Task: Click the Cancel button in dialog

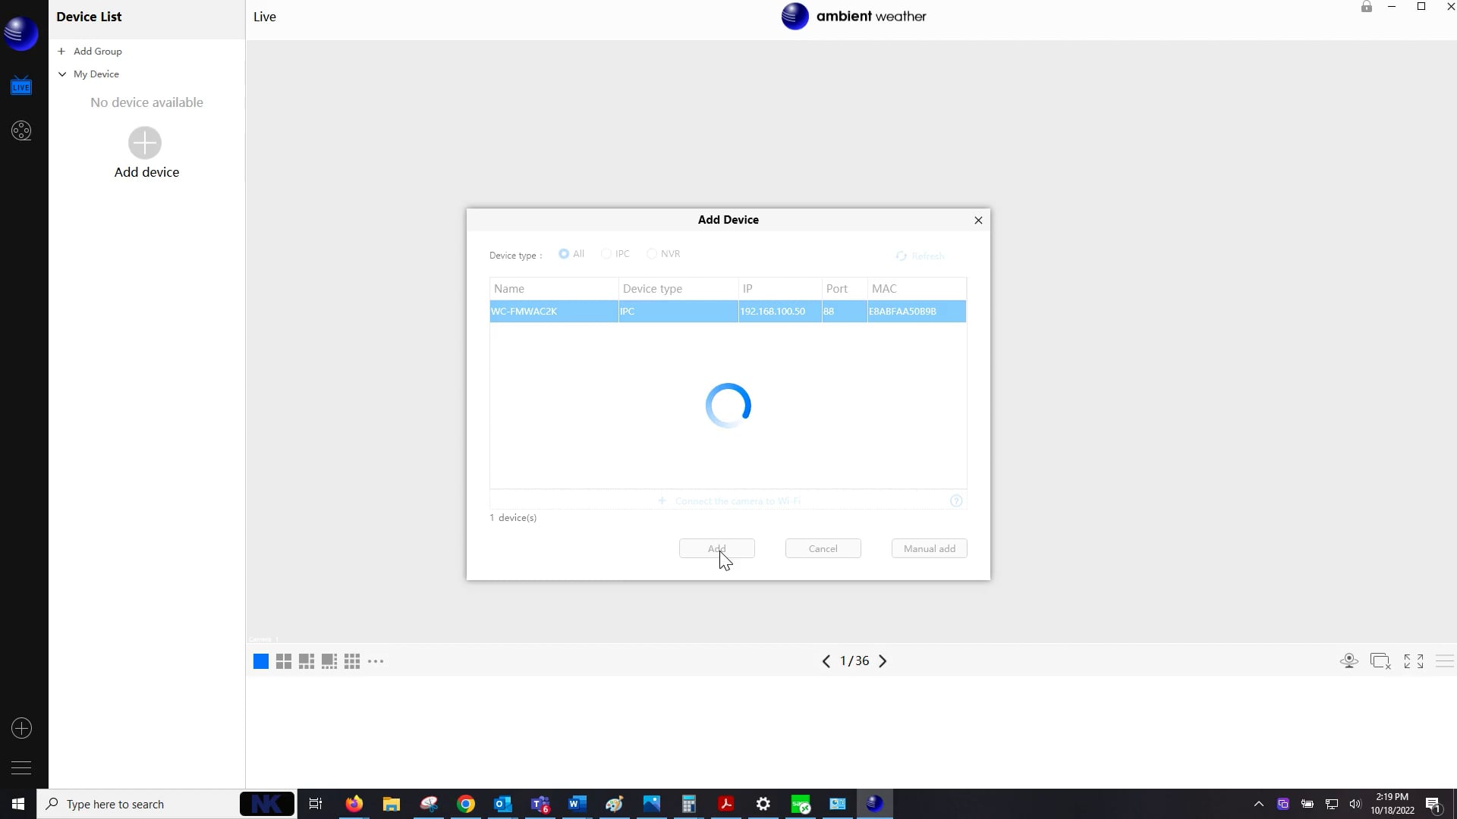Action: click(x=823, y=548)
